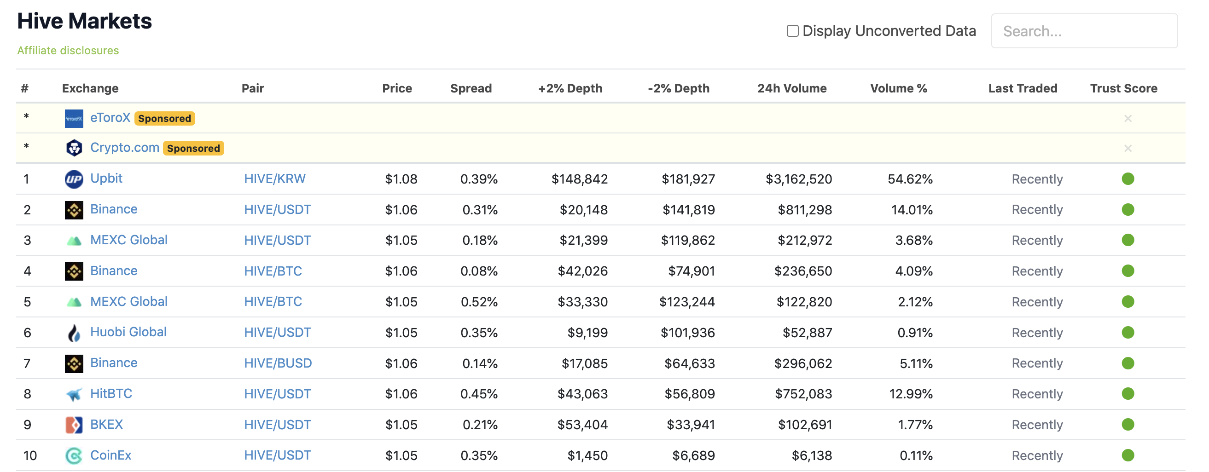Open the eToroX exchange link
1209x472 pixels.
tap(110, 117)
